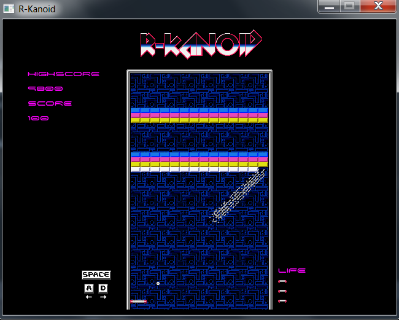Click the right arrow under the D key
The height and width of the screenshot is (320, 399).
click(103, 297)
